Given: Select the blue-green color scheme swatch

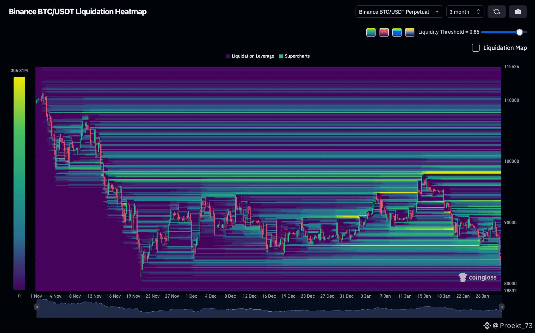Looking at the screenshot, I should click(x=397, y=32).
